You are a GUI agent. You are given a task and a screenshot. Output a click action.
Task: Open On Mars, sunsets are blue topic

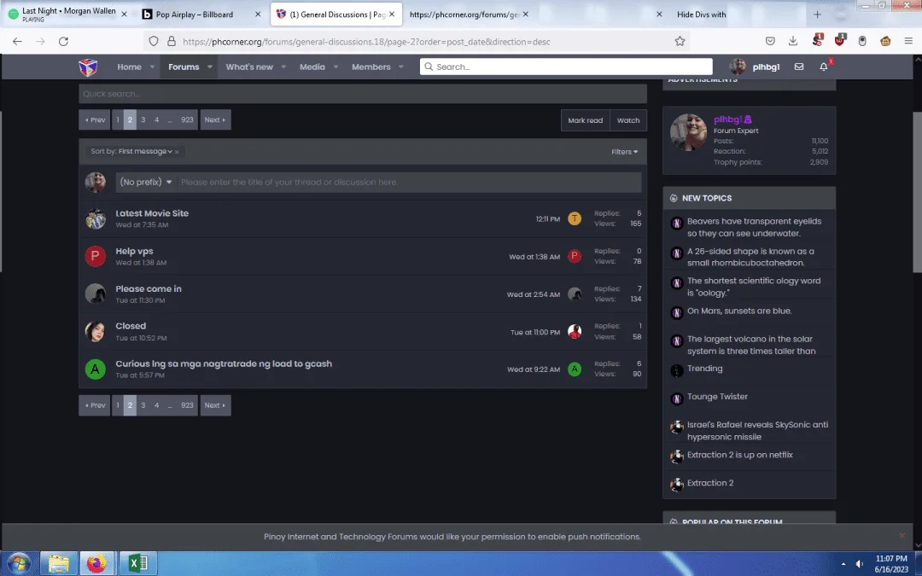point(739,311)
